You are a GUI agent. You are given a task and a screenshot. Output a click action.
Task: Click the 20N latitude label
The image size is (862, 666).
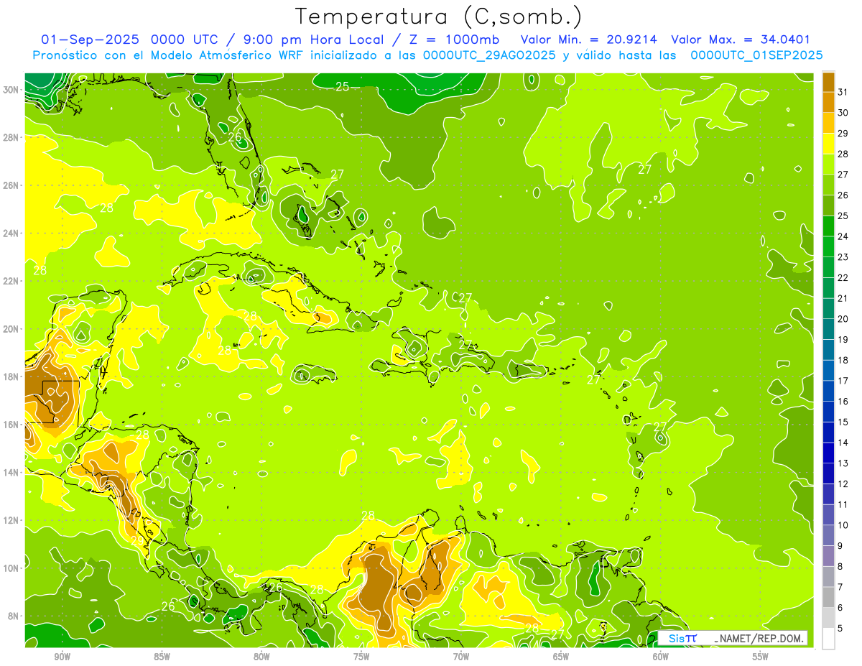tap(11, 329)
